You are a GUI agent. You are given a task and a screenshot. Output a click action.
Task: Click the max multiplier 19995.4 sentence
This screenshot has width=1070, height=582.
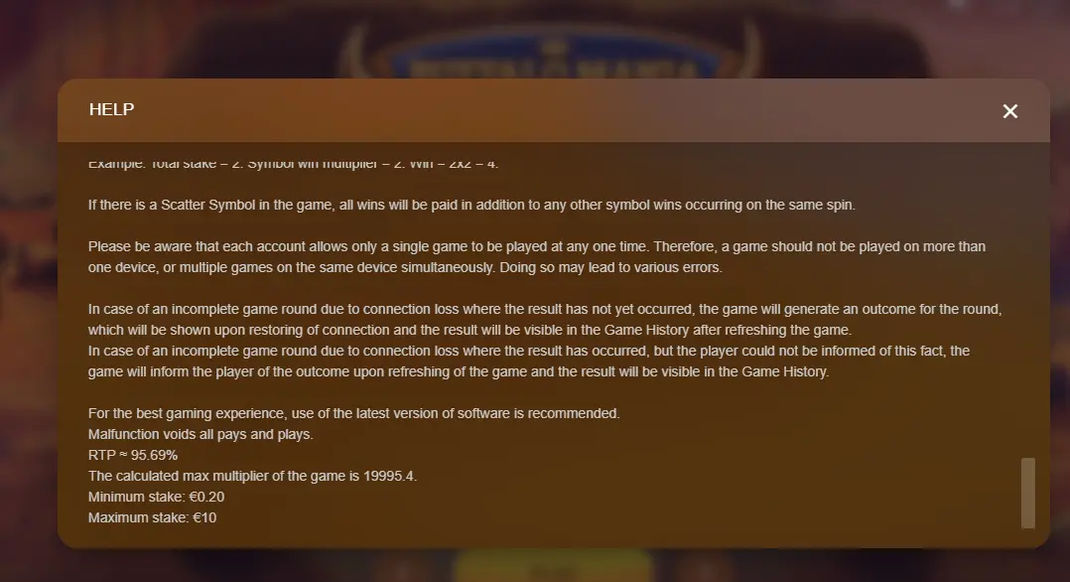[252, 476]
